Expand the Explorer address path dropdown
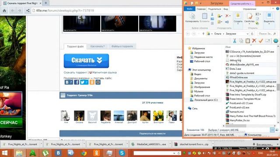This screenshot has width=280, height=157. 248,34
